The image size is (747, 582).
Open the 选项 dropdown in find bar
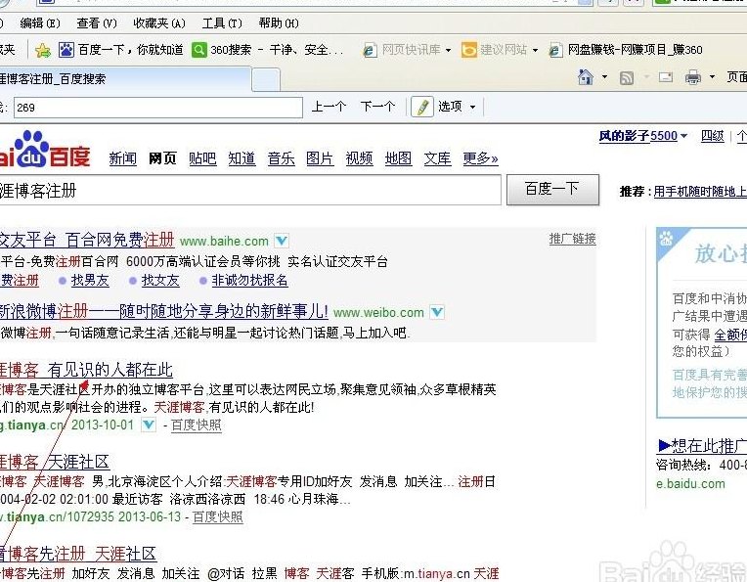click(x=457, y=107)
